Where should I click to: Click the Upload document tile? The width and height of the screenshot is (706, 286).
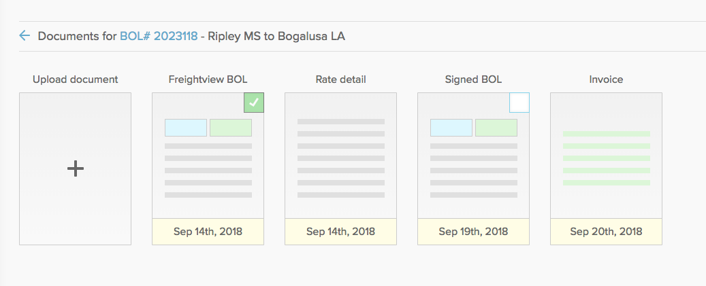[x=75, y=169]
